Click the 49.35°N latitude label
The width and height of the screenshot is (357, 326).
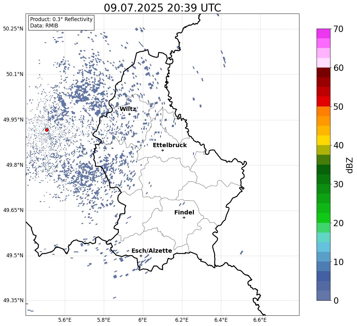pos(13,300)
